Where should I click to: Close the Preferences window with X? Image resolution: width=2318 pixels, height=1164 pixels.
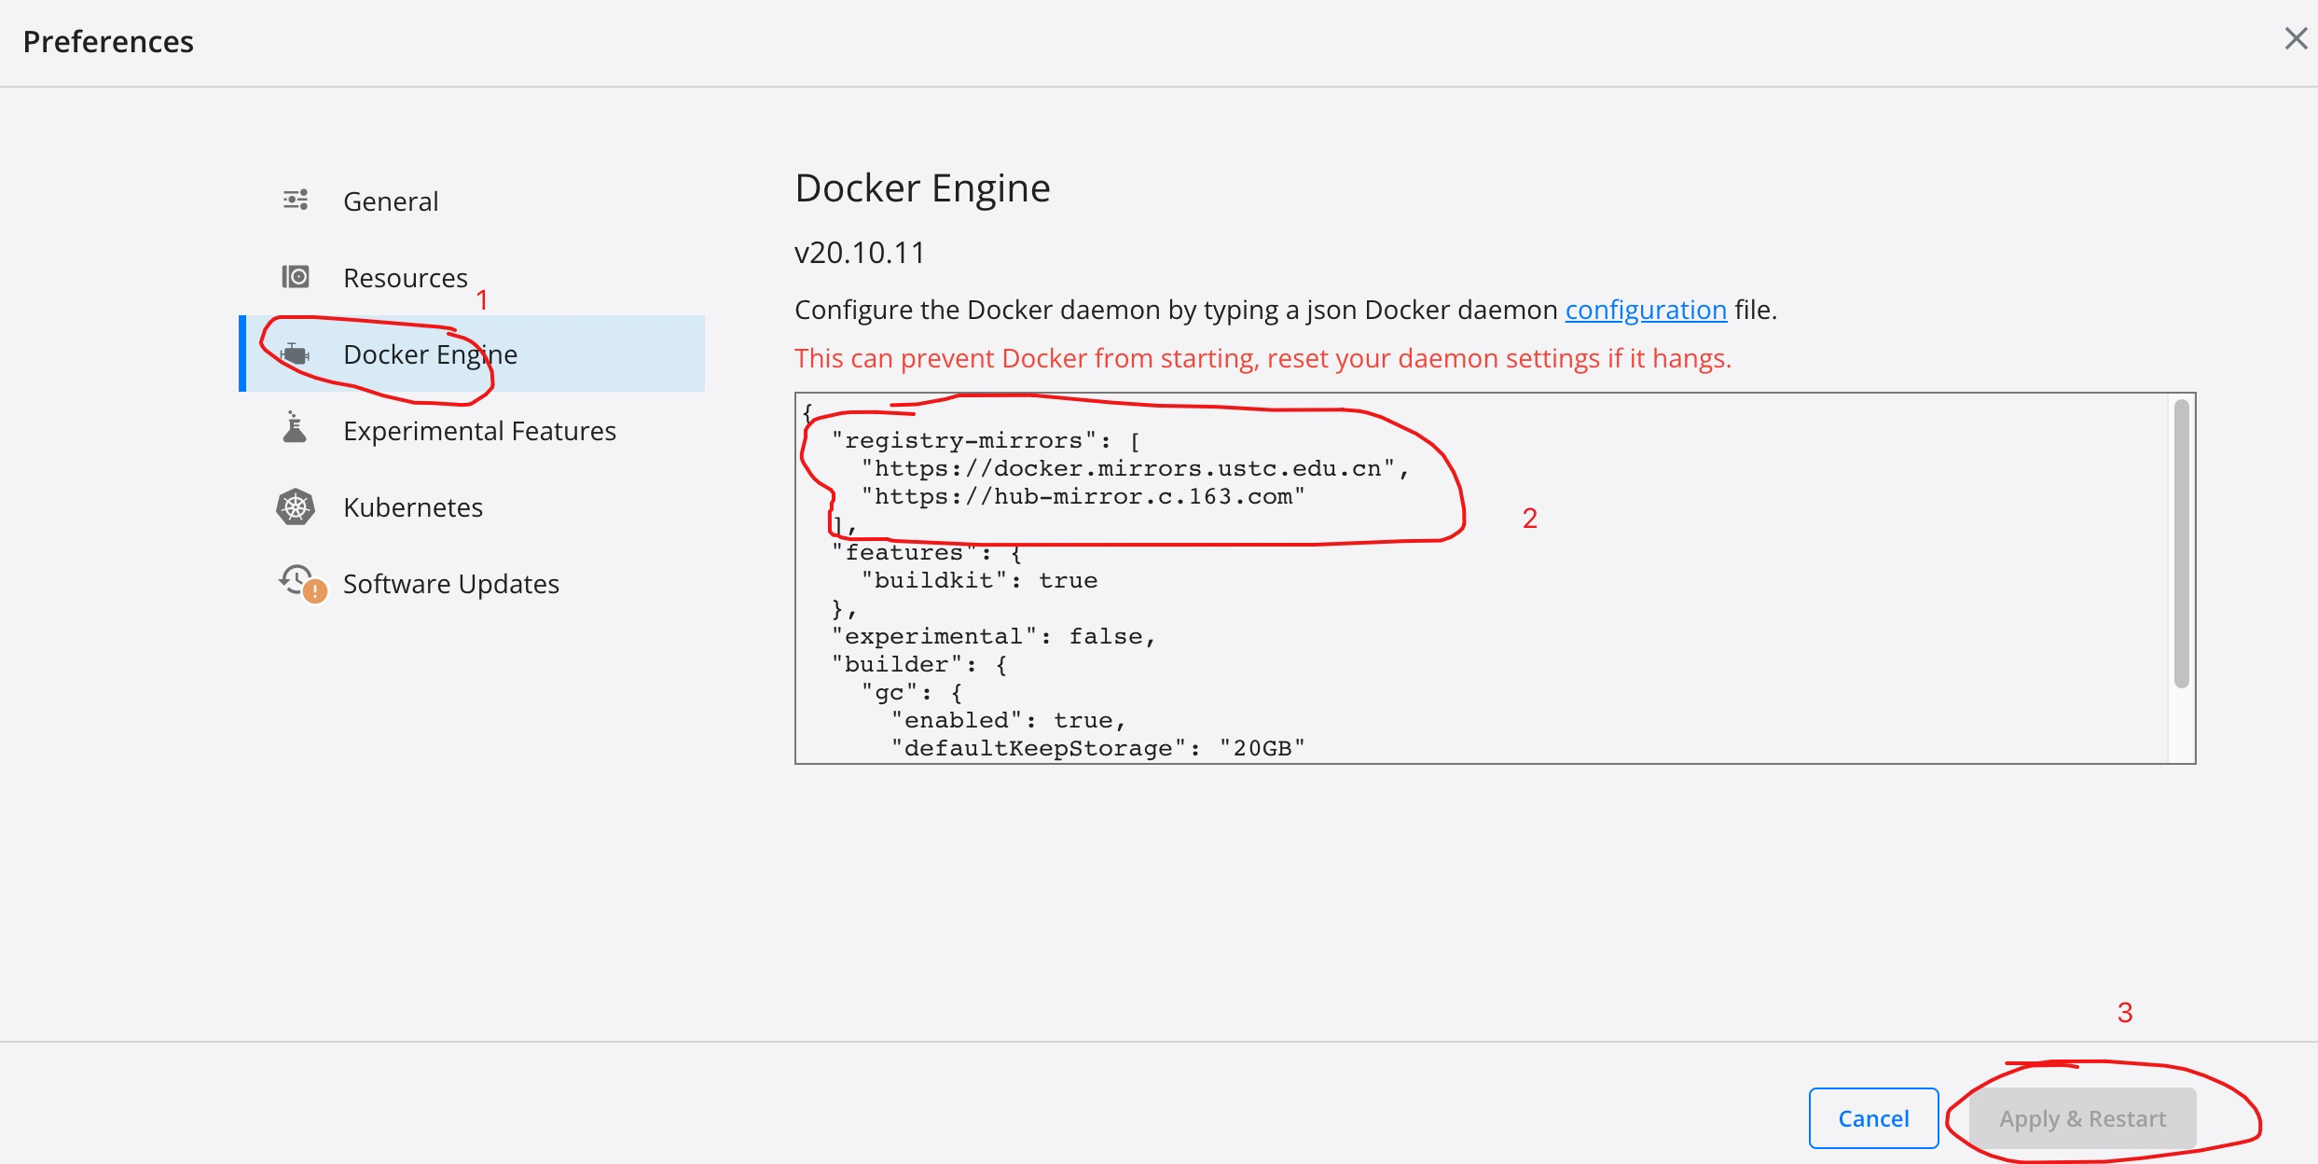coord(2296,39)
